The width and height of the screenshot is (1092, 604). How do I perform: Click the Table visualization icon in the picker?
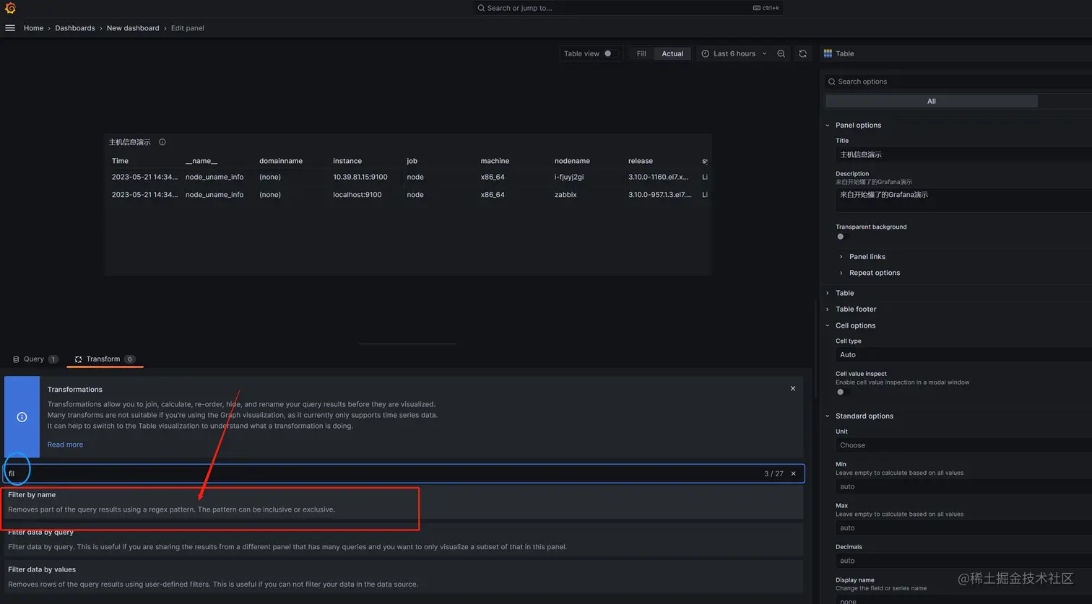coord(828,53)
